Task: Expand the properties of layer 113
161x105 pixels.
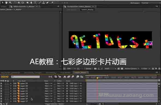Action: tap(11, 94)
